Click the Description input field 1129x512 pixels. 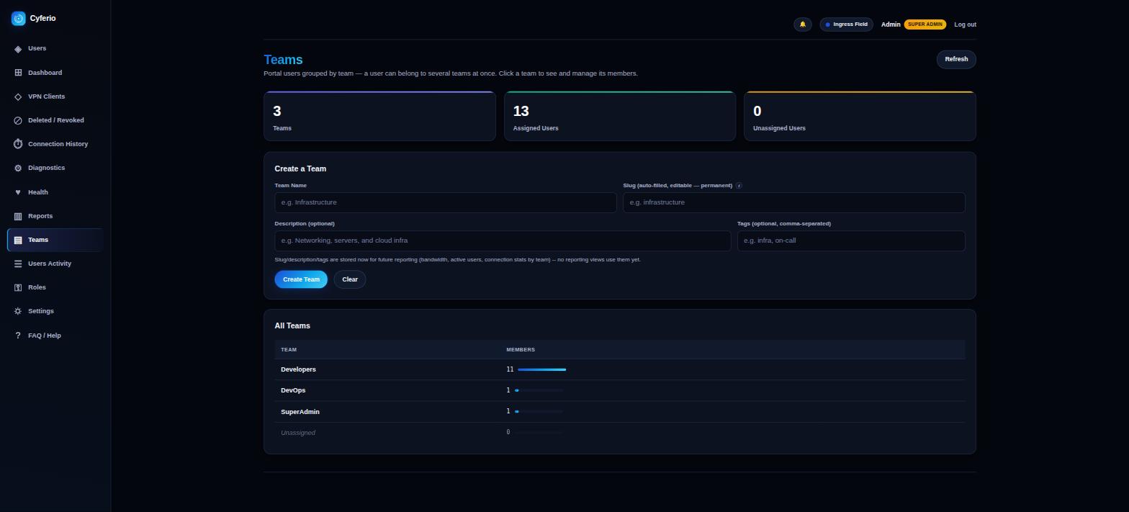point(503,241)
